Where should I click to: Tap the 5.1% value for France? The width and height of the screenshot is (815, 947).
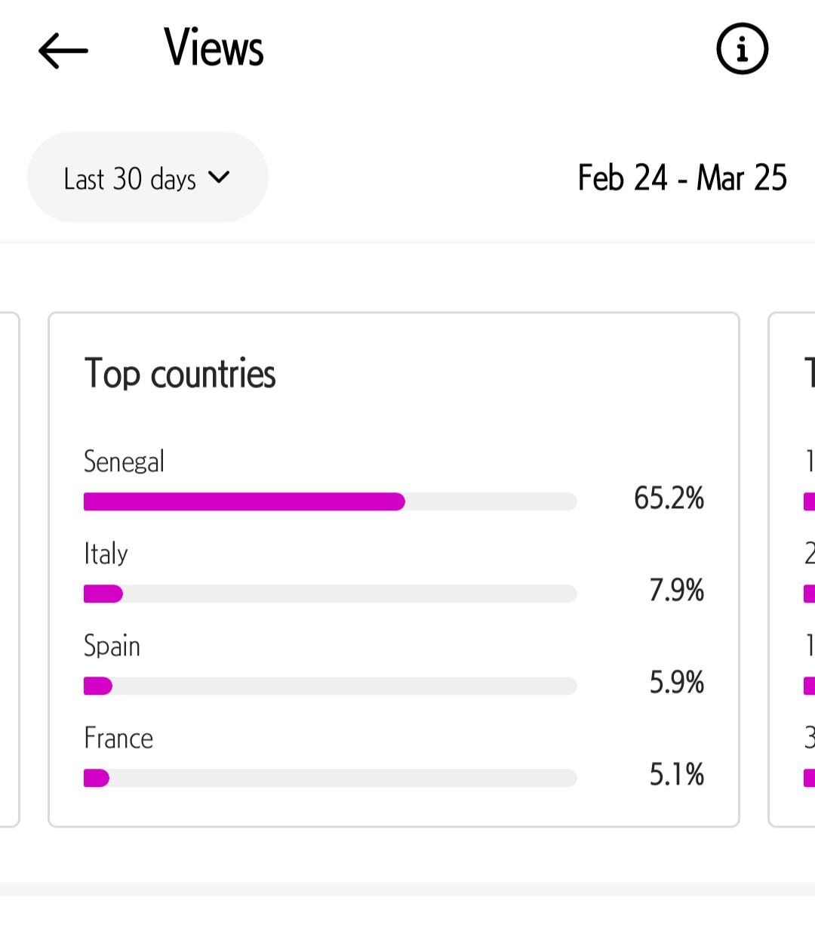677,774
